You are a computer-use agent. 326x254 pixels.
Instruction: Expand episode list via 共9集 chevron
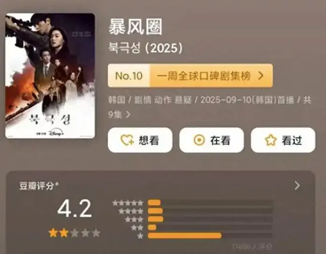[129, 114]
